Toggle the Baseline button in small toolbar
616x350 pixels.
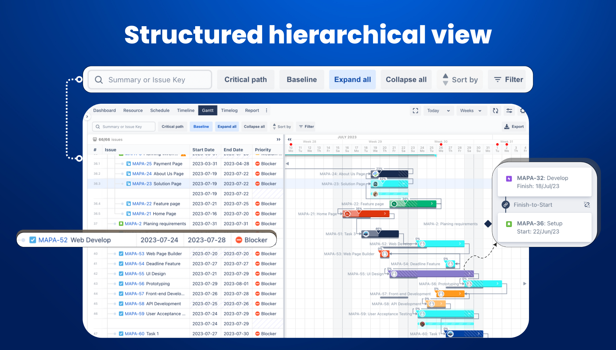[x=201, y=127]
